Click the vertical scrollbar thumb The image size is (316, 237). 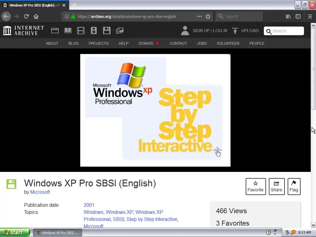tap(313, 69)
